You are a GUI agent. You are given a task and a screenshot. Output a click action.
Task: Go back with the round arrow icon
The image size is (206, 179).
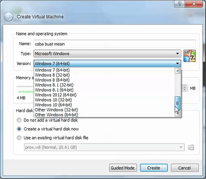click(x=9, y=17)
